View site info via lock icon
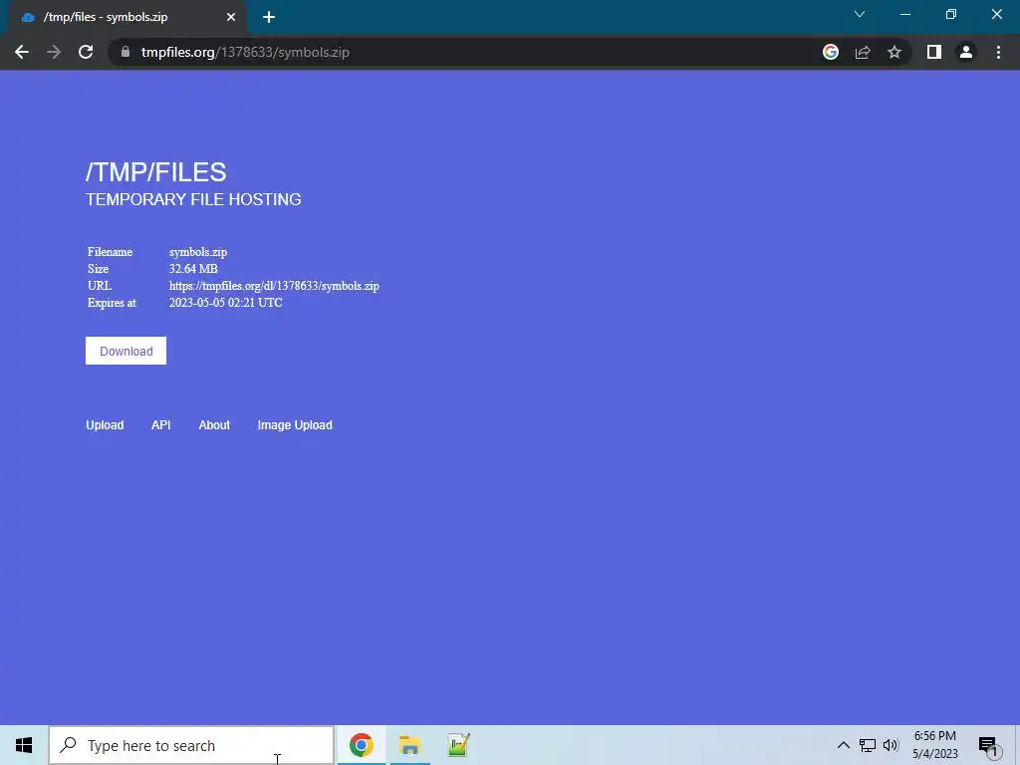1020x765 pixels. [126, 52]
